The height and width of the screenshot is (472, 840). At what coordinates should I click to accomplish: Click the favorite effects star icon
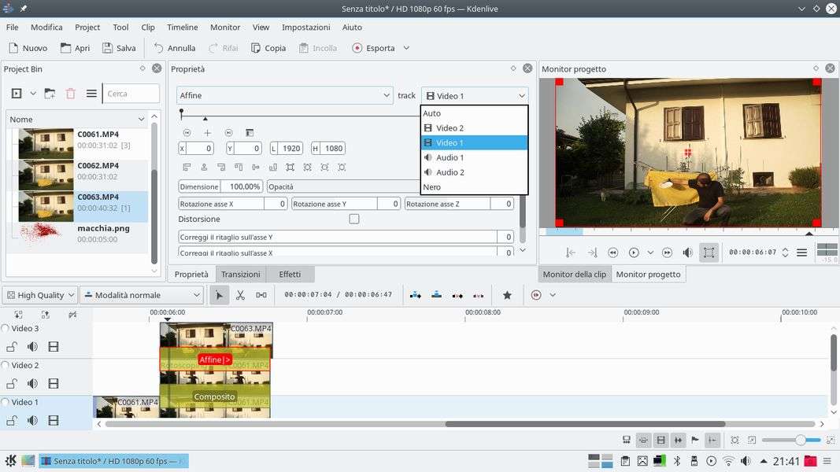point(507,295)
